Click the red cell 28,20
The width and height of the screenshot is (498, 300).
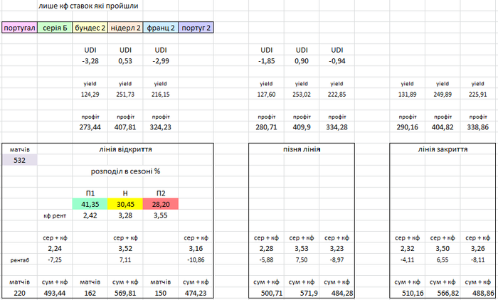[161, 204]
